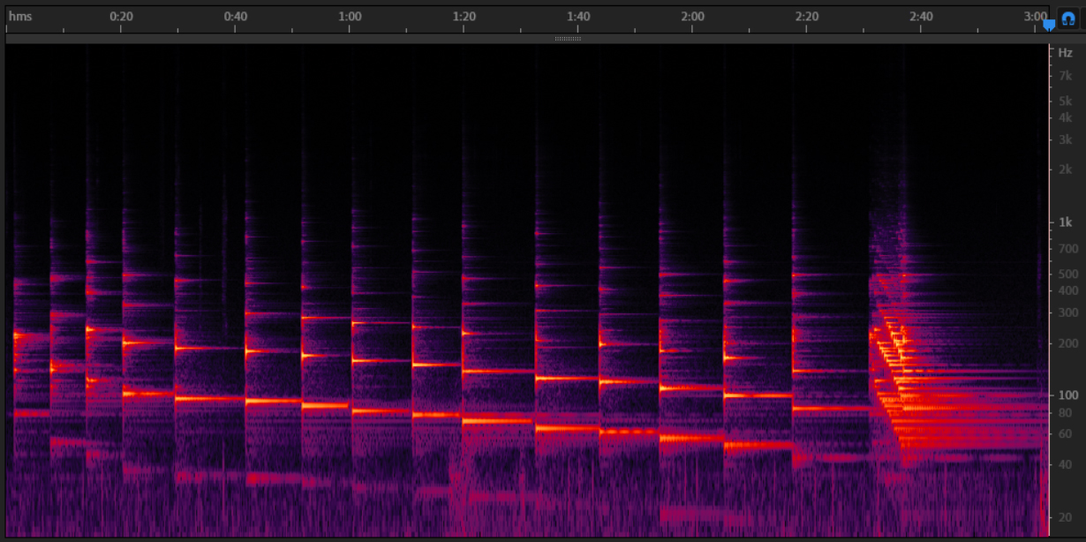
Task: Click the 2:20 timeline tick label
Action: (x=807, y=17)
